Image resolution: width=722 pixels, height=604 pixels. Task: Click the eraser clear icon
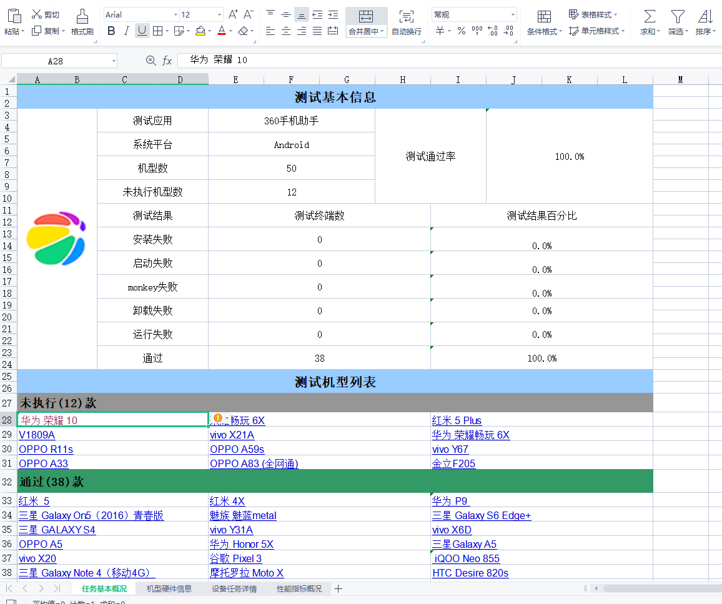coord(243,31)
